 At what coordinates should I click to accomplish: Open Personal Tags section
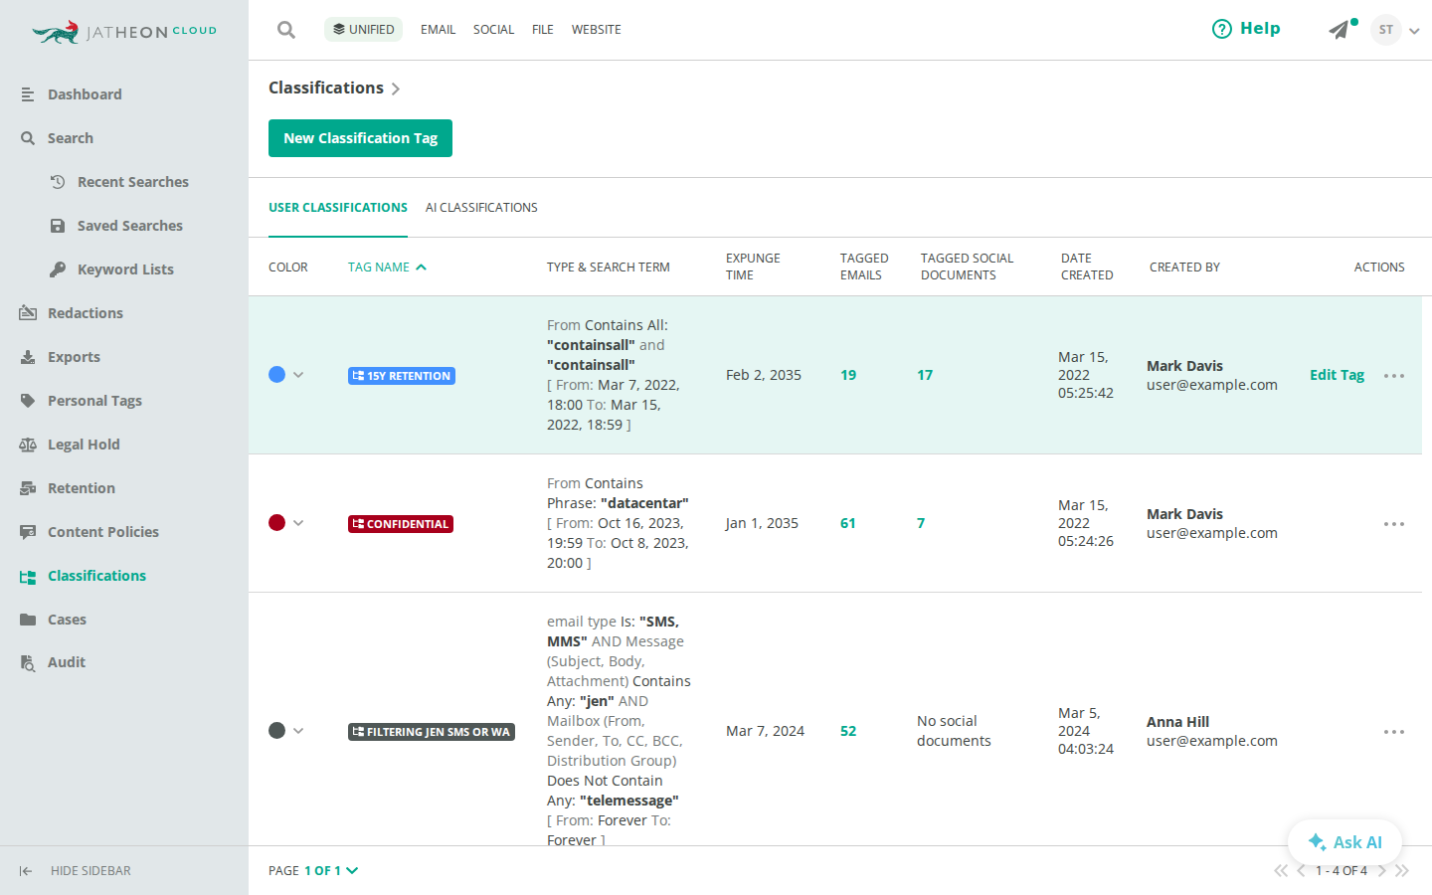[94, 401]
